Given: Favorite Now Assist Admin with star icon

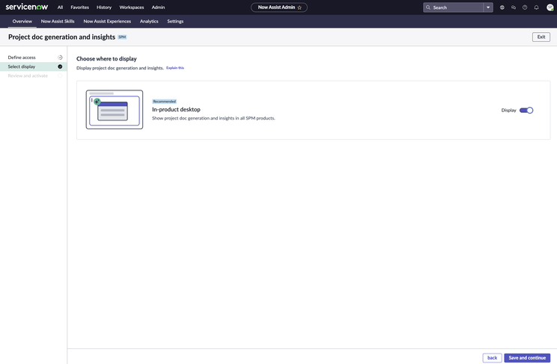Looking at the screenshot, I should pos(299,7).
